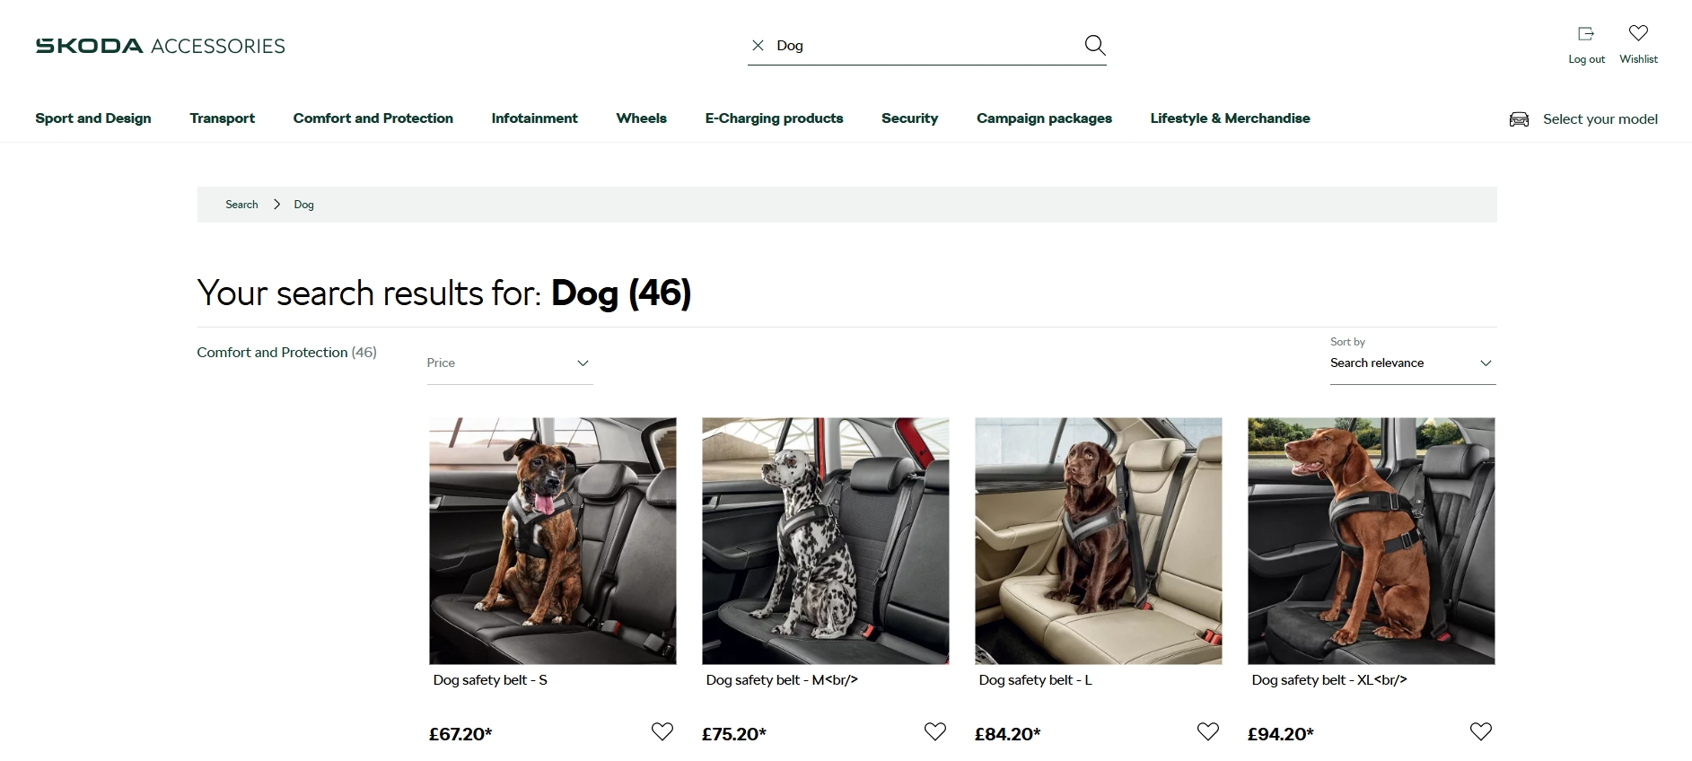Click into the Dog search input field
The image size is (1692, 761).
[925, 46]
